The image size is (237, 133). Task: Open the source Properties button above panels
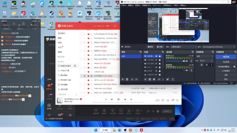[150, 47]
